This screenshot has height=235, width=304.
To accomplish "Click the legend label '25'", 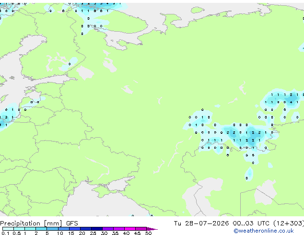I will point(93,233).
